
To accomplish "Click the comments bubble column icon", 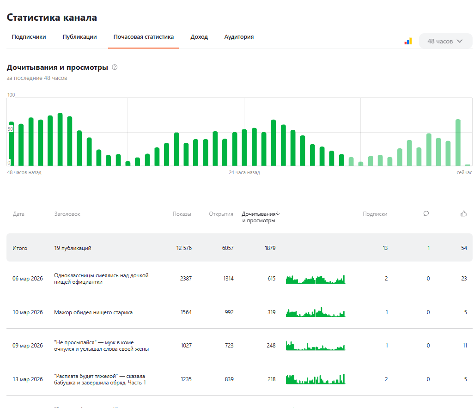I will 426,213.
